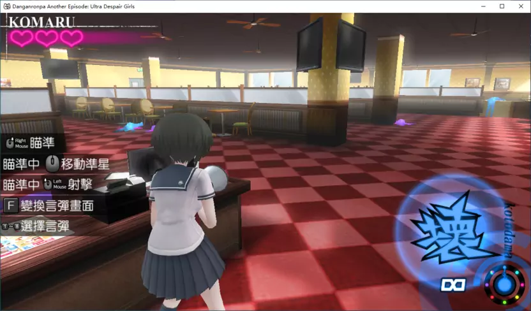This screenshot has width=531, height=311.
Task: Click the 移動準星 hint text
Action: 86,164
